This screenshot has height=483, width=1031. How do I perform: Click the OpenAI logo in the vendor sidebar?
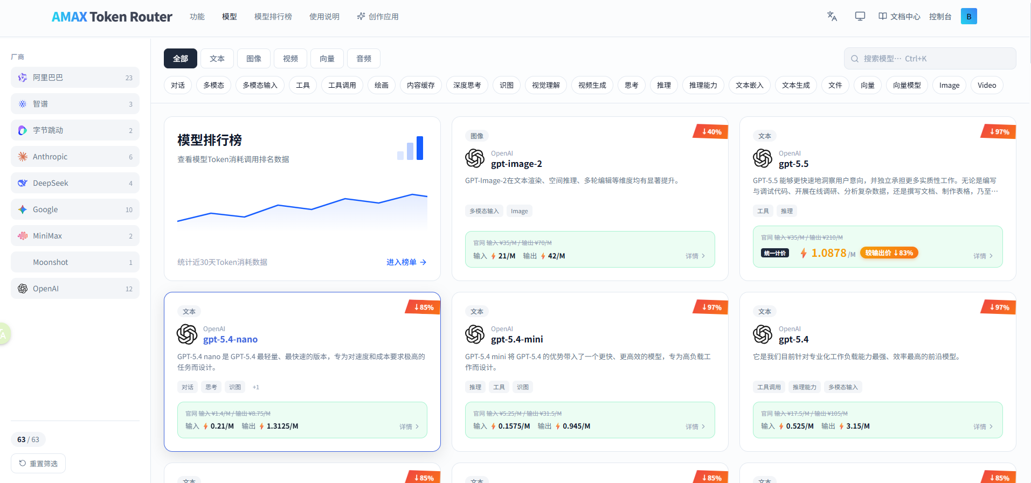tap(23, 289)
